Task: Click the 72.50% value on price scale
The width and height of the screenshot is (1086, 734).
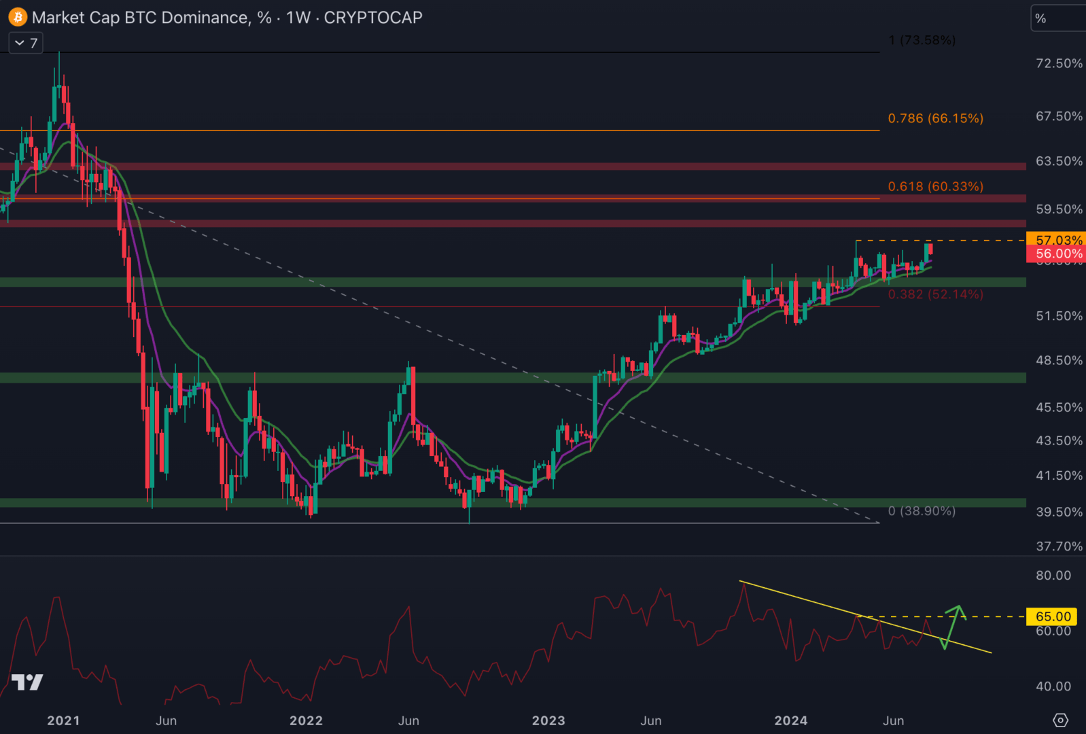Action: [1058, 63]
